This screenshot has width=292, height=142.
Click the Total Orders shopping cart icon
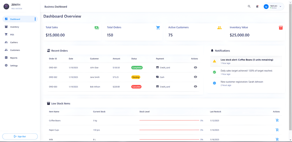point(158,28)
